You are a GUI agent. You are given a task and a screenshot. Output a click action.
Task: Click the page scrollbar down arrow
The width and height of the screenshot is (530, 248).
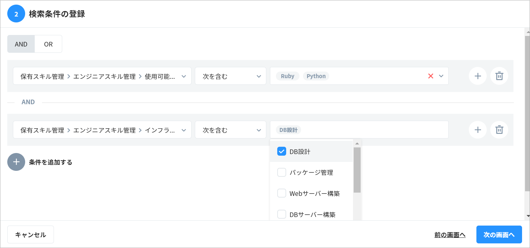point(528,216)
